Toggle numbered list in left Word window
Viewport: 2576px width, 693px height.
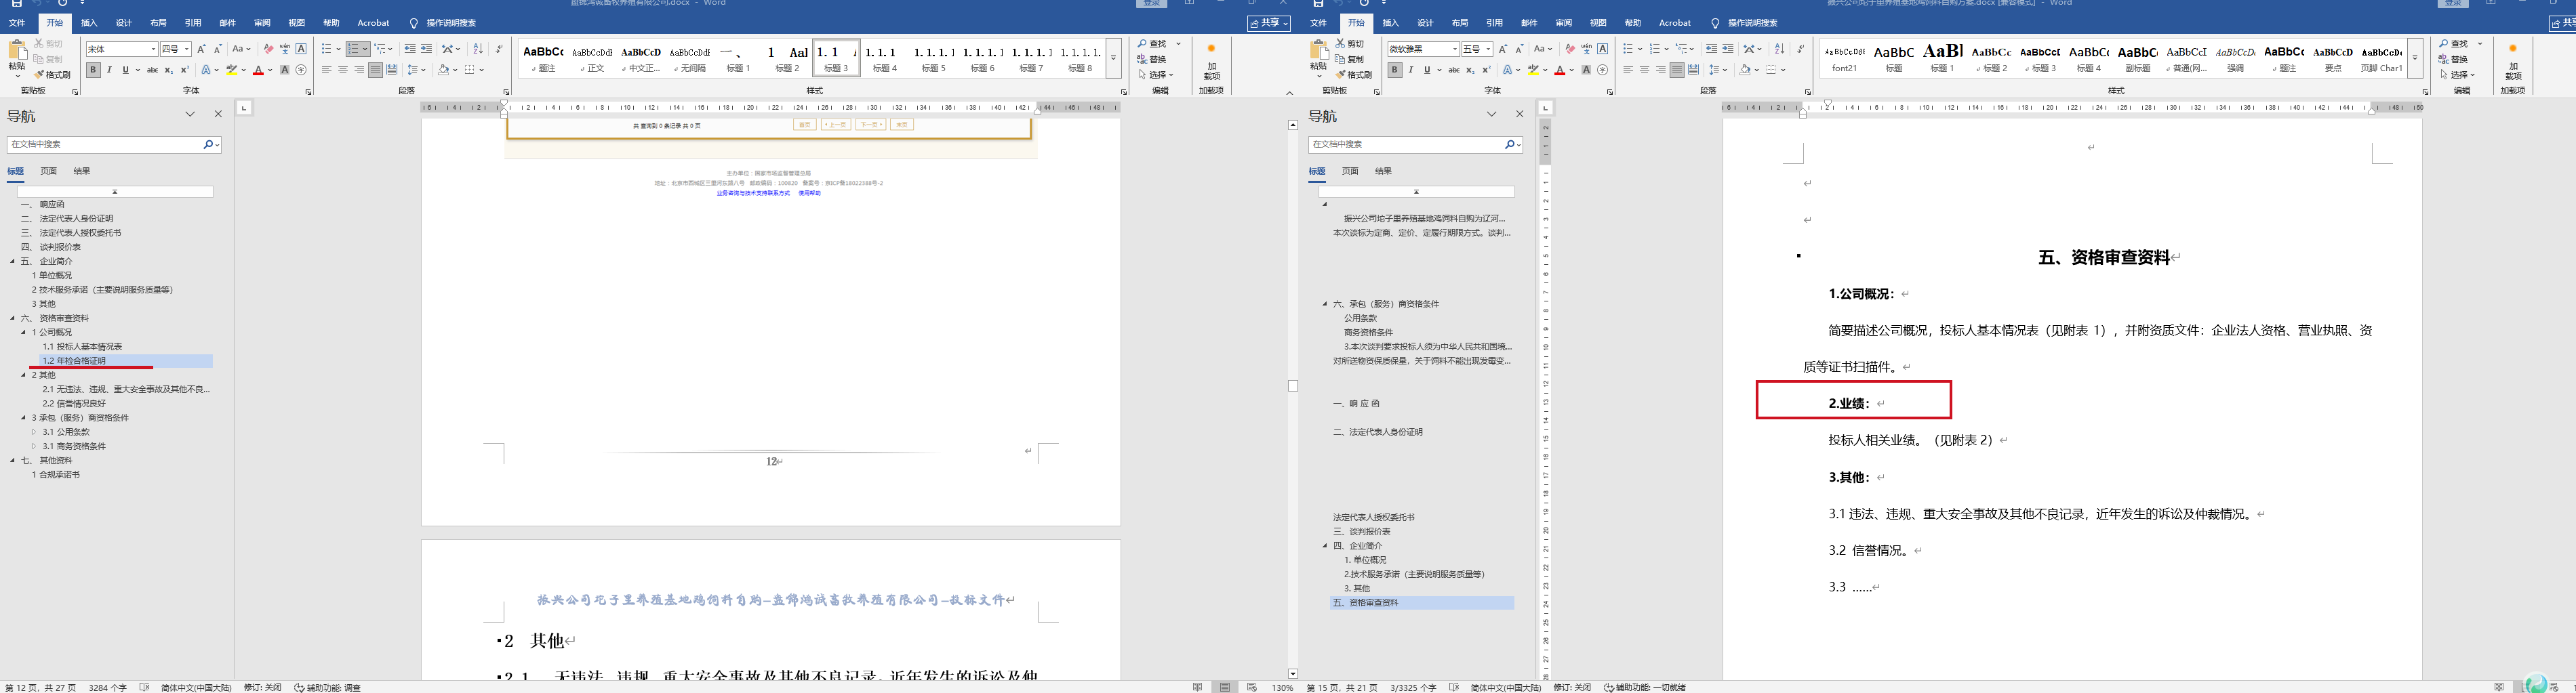pos(354,49)
